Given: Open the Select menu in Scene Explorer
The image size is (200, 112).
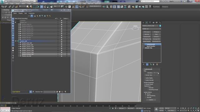Looking at the screenshot, I should click(x=15, y=13).
